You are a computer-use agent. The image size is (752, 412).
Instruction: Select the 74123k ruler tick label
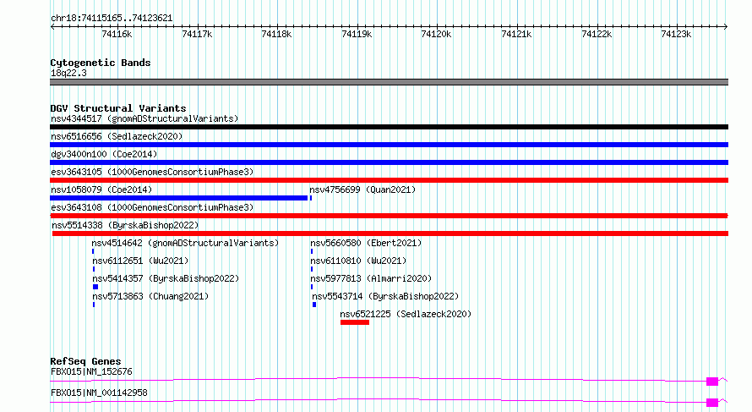(676, 34)
